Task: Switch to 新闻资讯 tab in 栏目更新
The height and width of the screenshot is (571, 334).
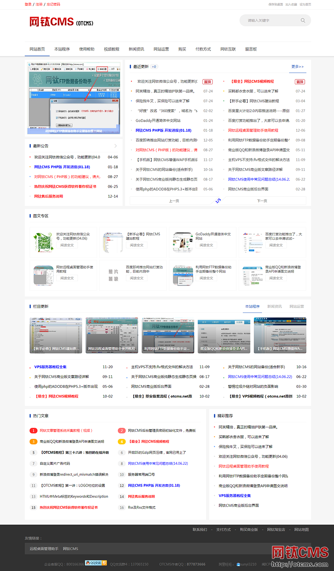Action: tap(275, 306)
